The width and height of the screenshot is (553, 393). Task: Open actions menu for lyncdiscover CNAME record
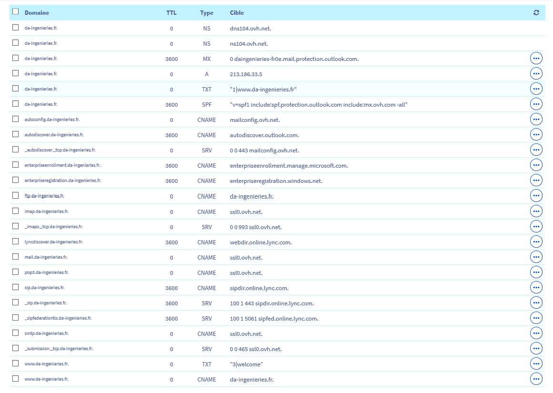(536, 242)
